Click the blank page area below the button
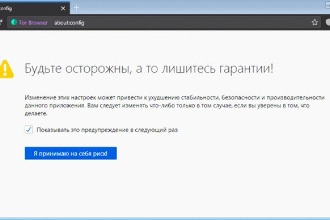Image resolution: width=330 pixels, height=220 pixels. [x=165, y=187]
